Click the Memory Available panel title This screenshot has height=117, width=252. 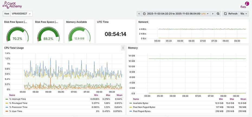click(x=76, y=22)
